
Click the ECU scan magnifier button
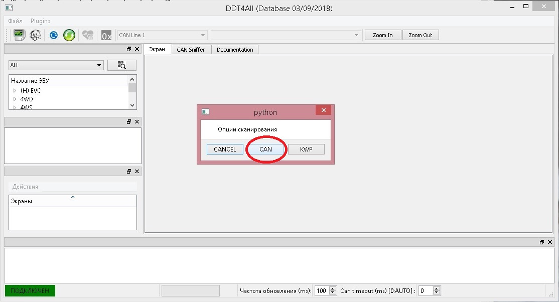point(121,65)
